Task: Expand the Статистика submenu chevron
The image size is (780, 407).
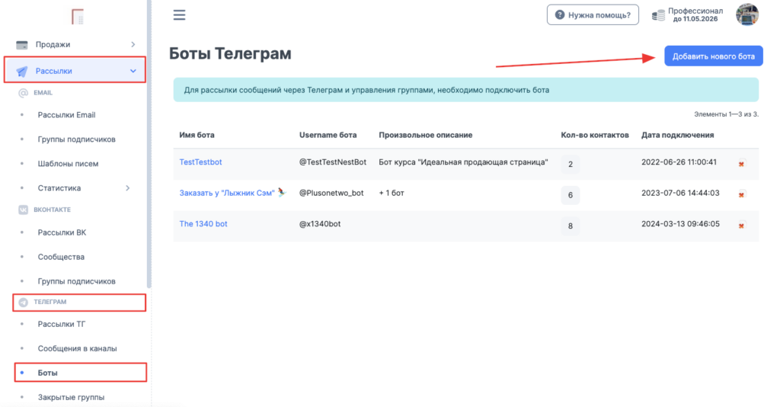Action: click(127, 188)
